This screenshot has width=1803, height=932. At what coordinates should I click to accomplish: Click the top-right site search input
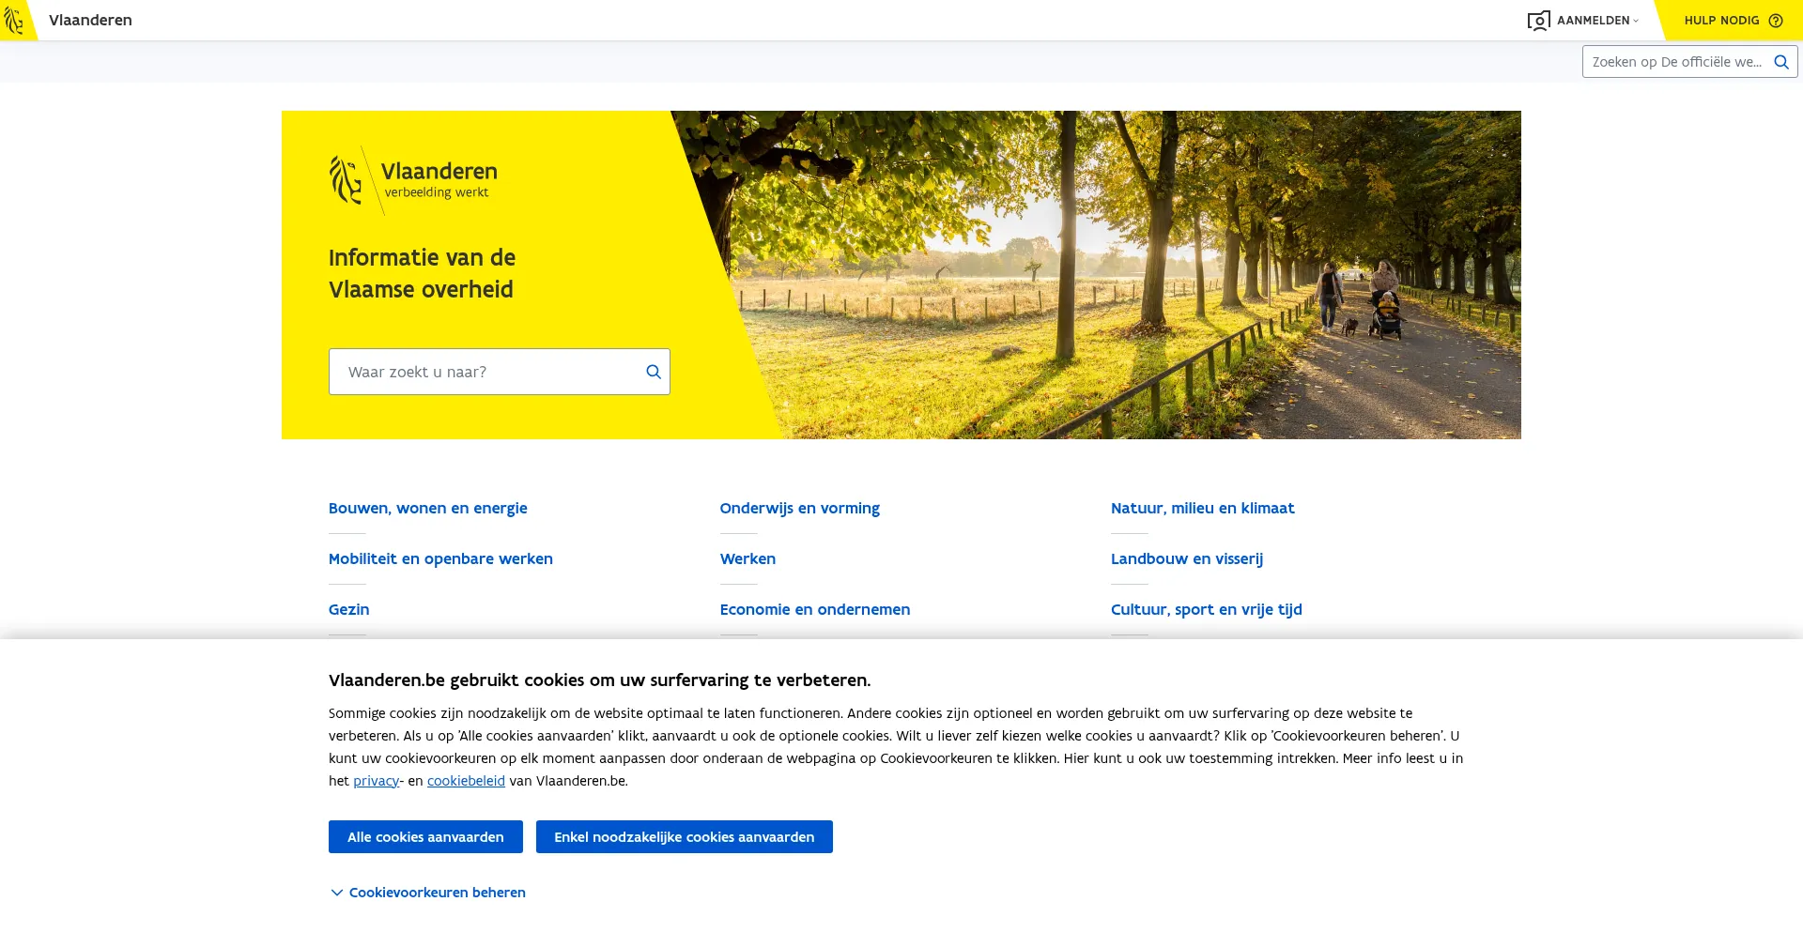1675,62
